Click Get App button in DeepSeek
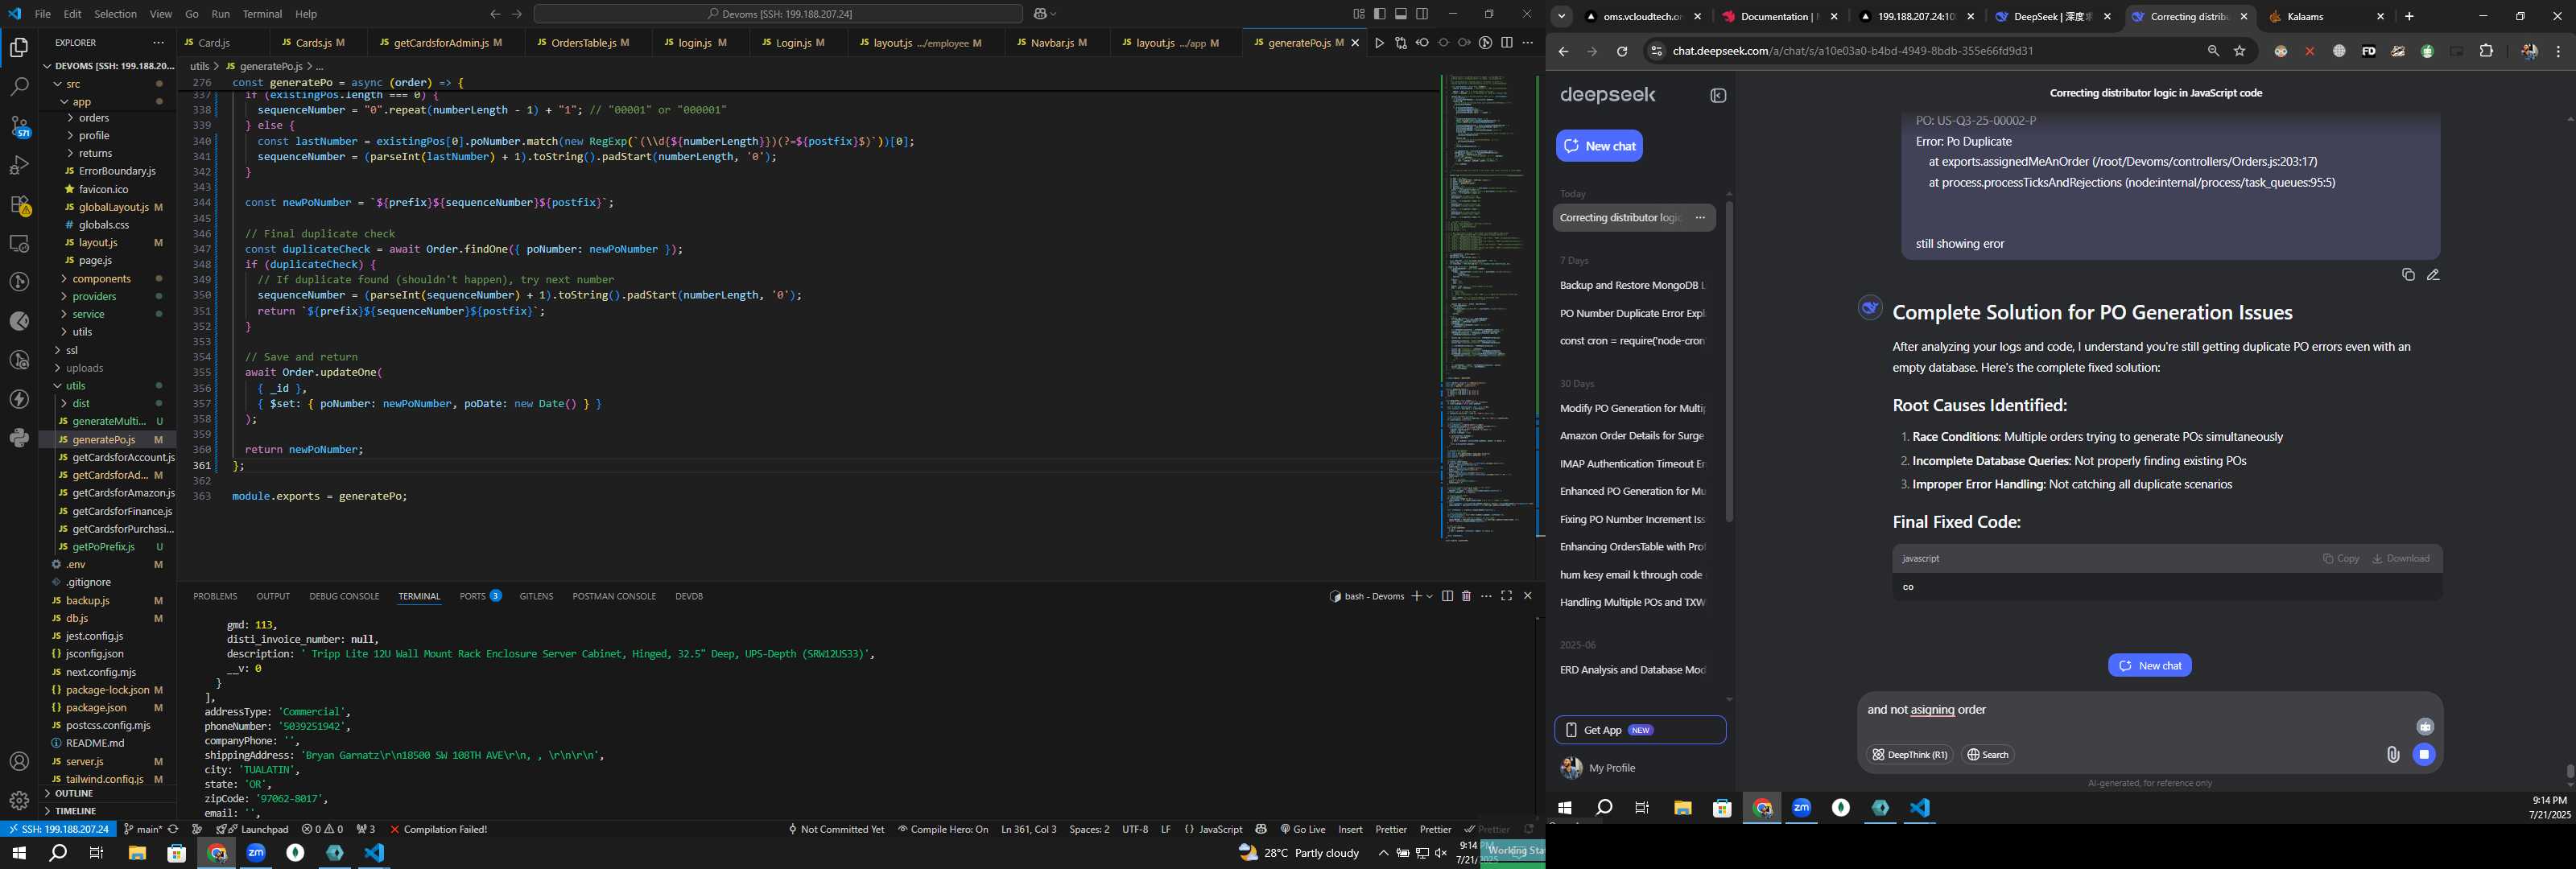Image resolution: width=2576 pixels, height=869 pixels. click(x=1640, y=730)
